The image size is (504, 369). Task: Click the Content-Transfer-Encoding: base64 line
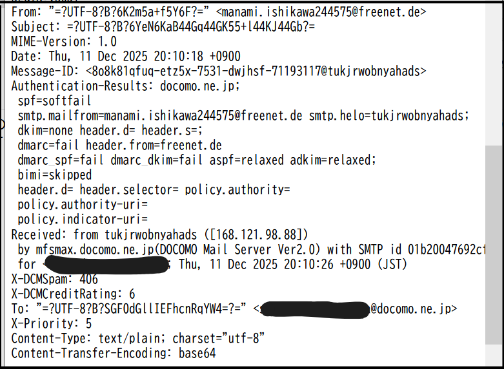coord(113,353)
